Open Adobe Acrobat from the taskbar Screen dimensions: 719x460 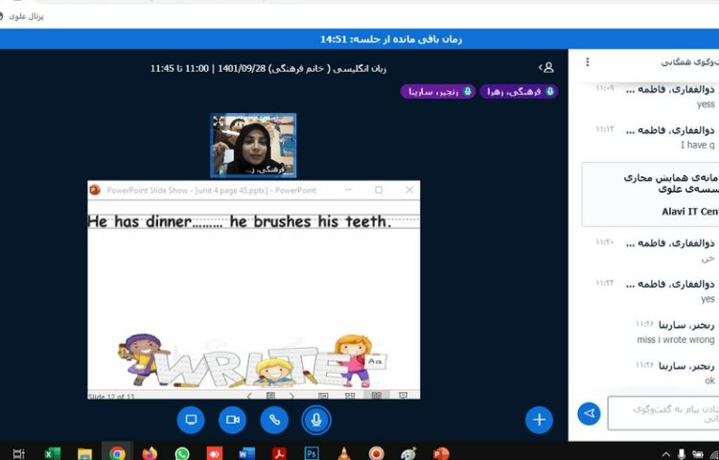click(279, 453)
